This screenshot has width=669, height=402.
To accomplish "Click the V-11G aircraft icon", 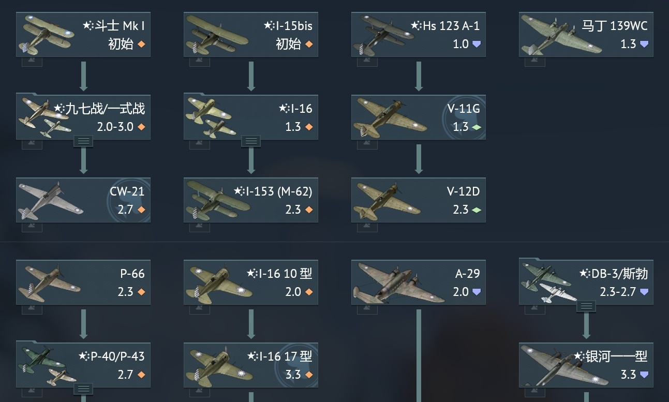I will point(419,117).
